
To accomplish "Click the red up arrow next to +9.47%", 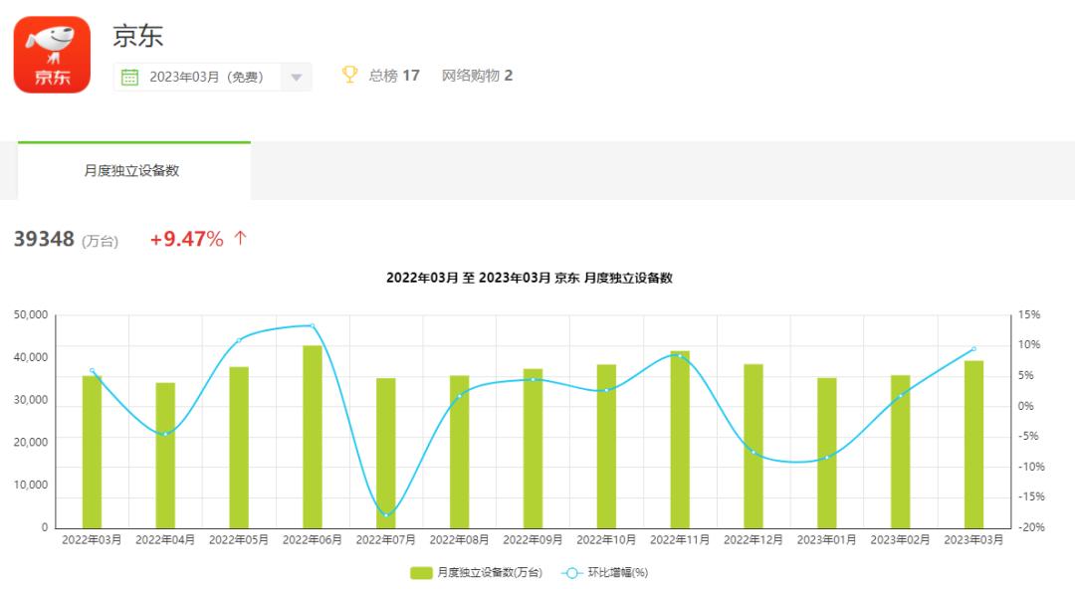I will [x=237, y=239].
